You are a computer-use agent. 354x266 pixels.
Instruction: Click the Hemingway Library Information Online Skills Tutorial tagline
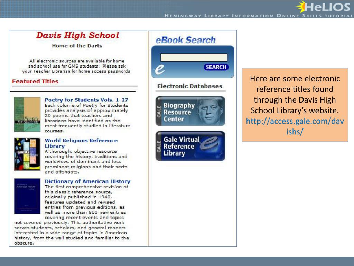coord(259,16)
